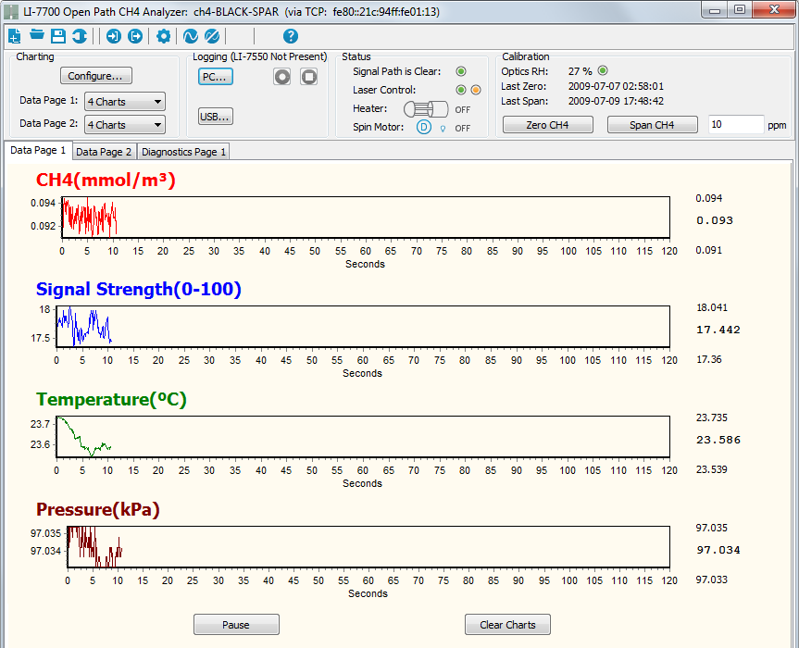Click the refresh arrows toolbar icon
Viewport: 799px width, 648px height.
[80, 36]
